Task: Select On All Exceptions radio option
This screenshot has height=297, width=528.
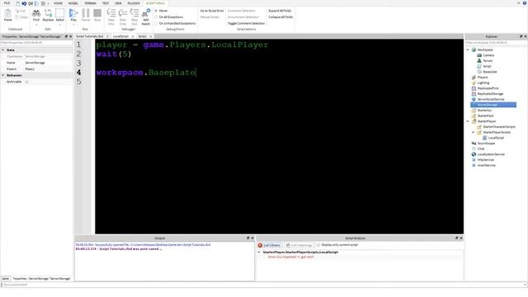Action: [169, 16]
